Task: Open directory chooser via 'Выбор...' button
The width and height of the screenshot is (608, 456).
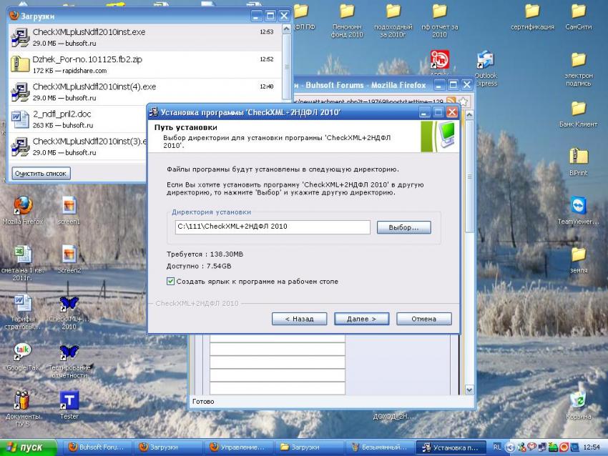Action: (x=403, y=227)
